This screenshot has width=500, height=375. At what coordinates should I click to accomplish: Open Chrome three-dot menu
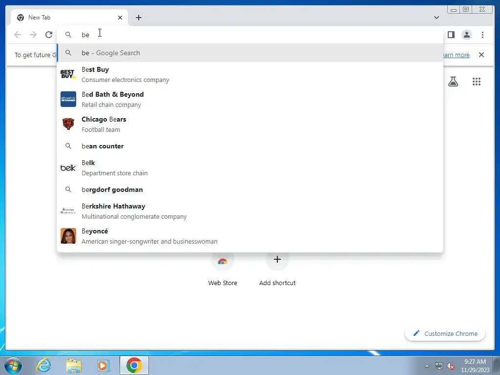click(482, 35)
